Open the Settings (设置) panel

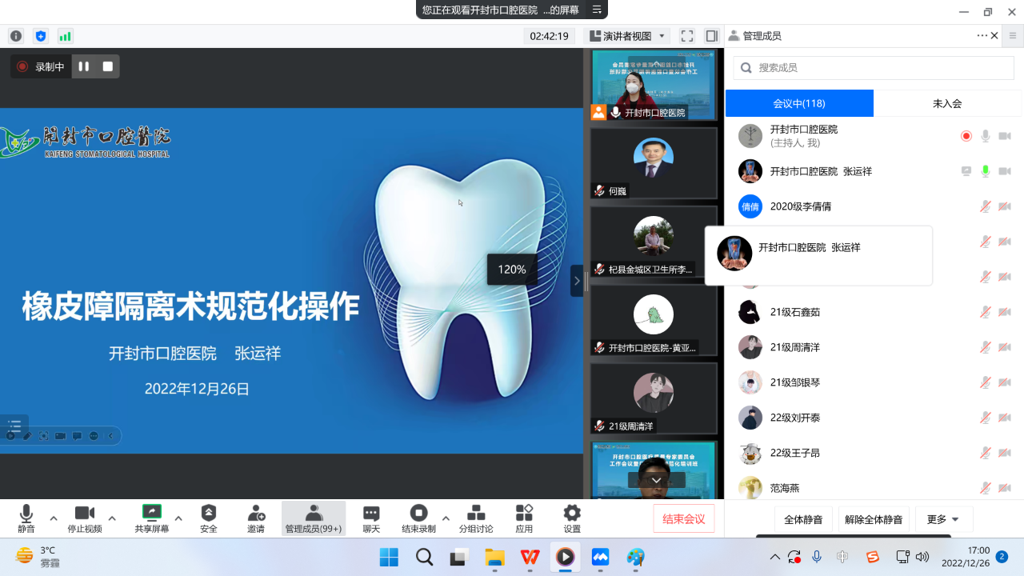tap(571, 518)
